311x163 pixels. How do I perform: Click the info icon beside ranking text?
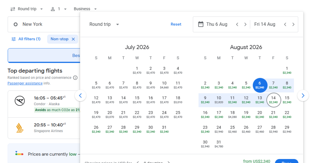75,78
